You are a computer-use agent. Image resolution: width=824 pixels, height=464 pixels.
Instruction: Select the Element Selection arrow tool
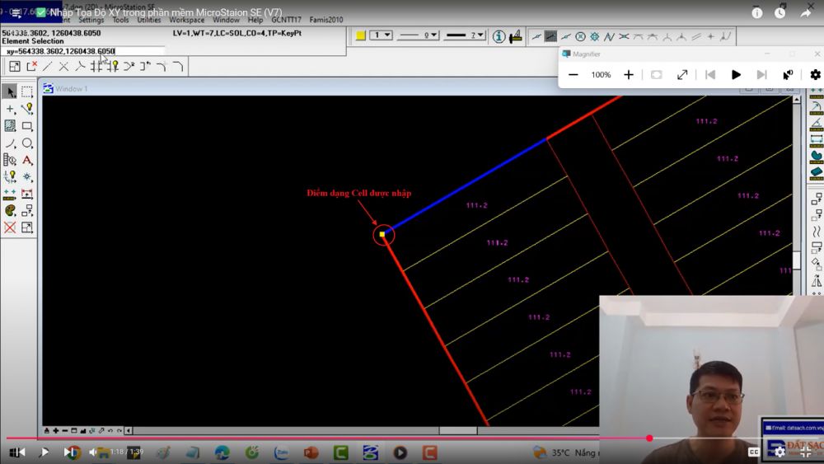(10, 91)
